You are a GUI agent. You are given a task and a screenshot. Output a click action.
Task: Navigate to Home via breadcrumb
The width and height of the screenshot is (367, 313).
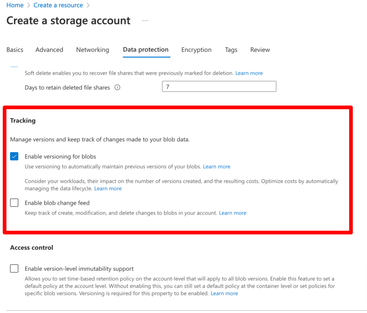point(15,5)
